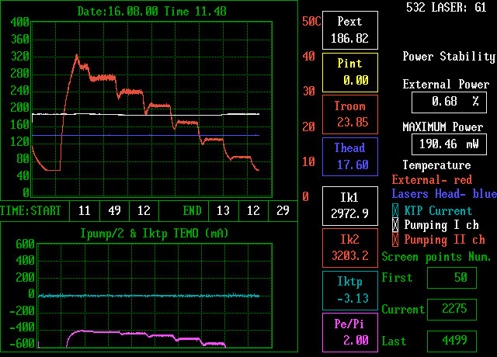This screenshot has width=497, height=357.
Task: Select the Pint value box
Action: pyautogui.click(x=349, y=72)
